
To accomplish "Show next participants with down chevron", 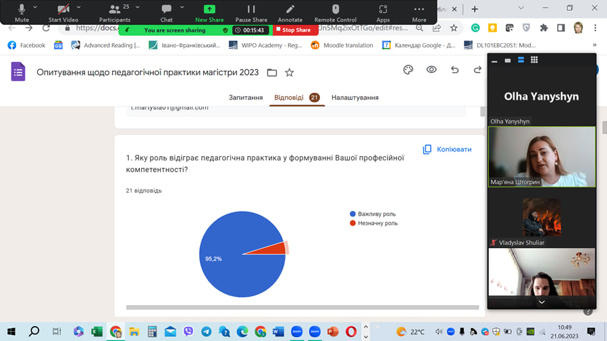I will 542,303.
